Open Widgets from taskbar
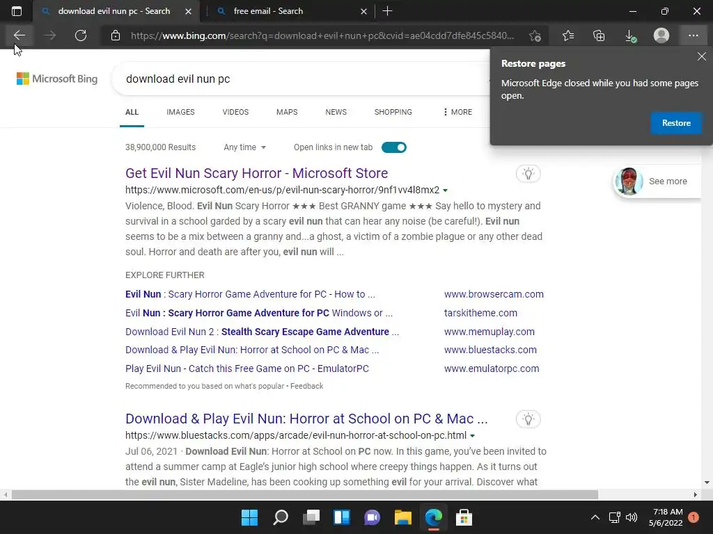This screenshot has width=713, height=534. [341, 517]
